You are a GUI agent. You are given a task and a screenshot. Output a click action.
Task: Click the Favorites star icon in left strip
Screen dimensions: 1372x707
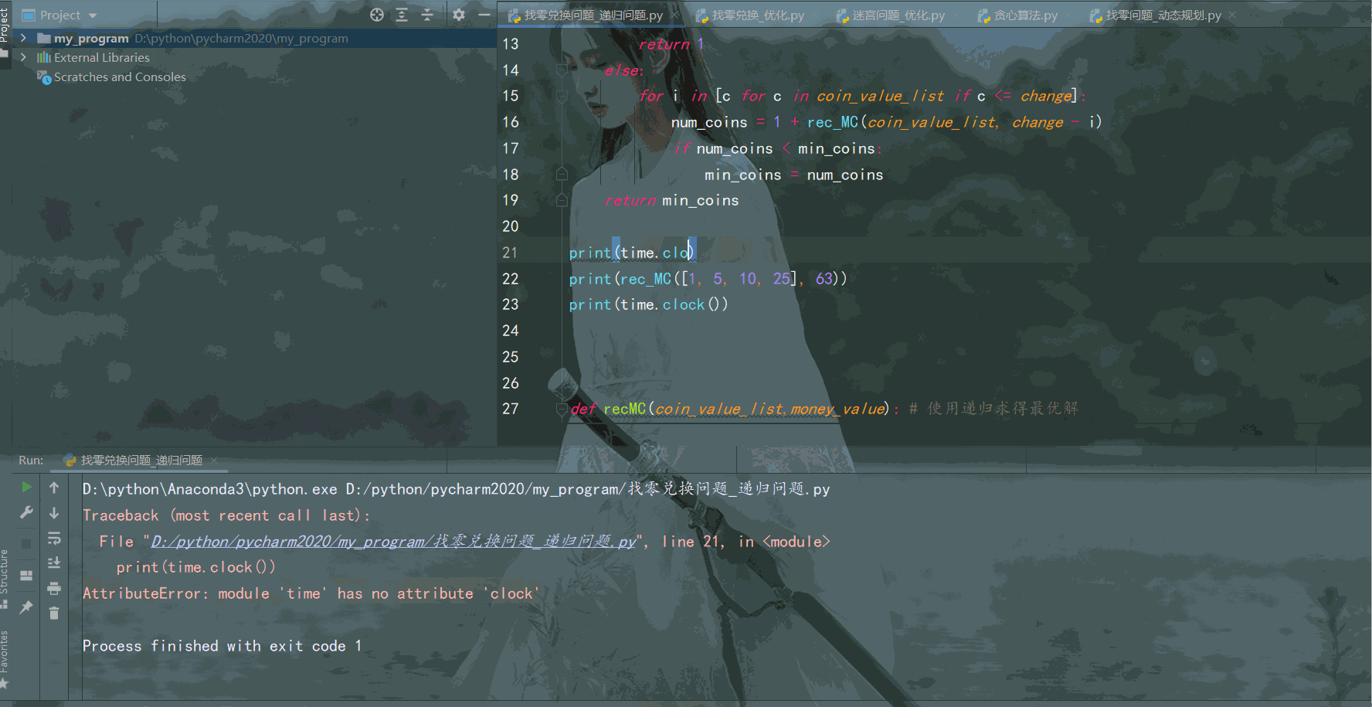pyautogui.click(x=4, y=684)
